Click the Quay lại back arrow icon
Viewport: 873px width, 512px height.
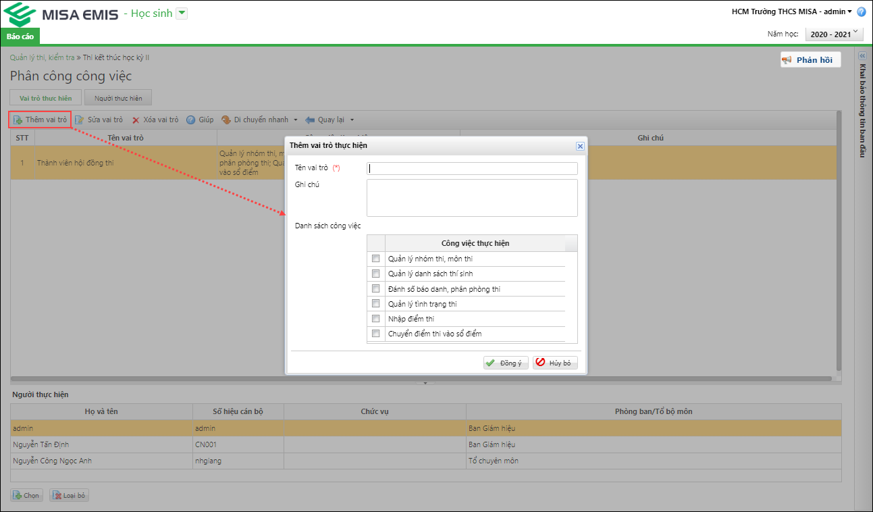(310, 120)
